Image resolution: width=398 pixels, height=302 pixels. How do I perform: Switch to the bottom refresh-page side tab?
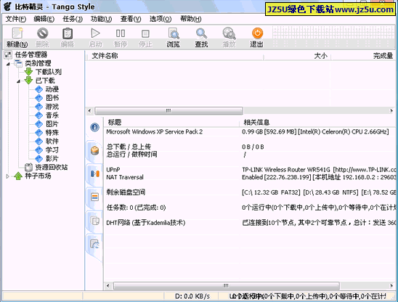click(x=95, y=244)
